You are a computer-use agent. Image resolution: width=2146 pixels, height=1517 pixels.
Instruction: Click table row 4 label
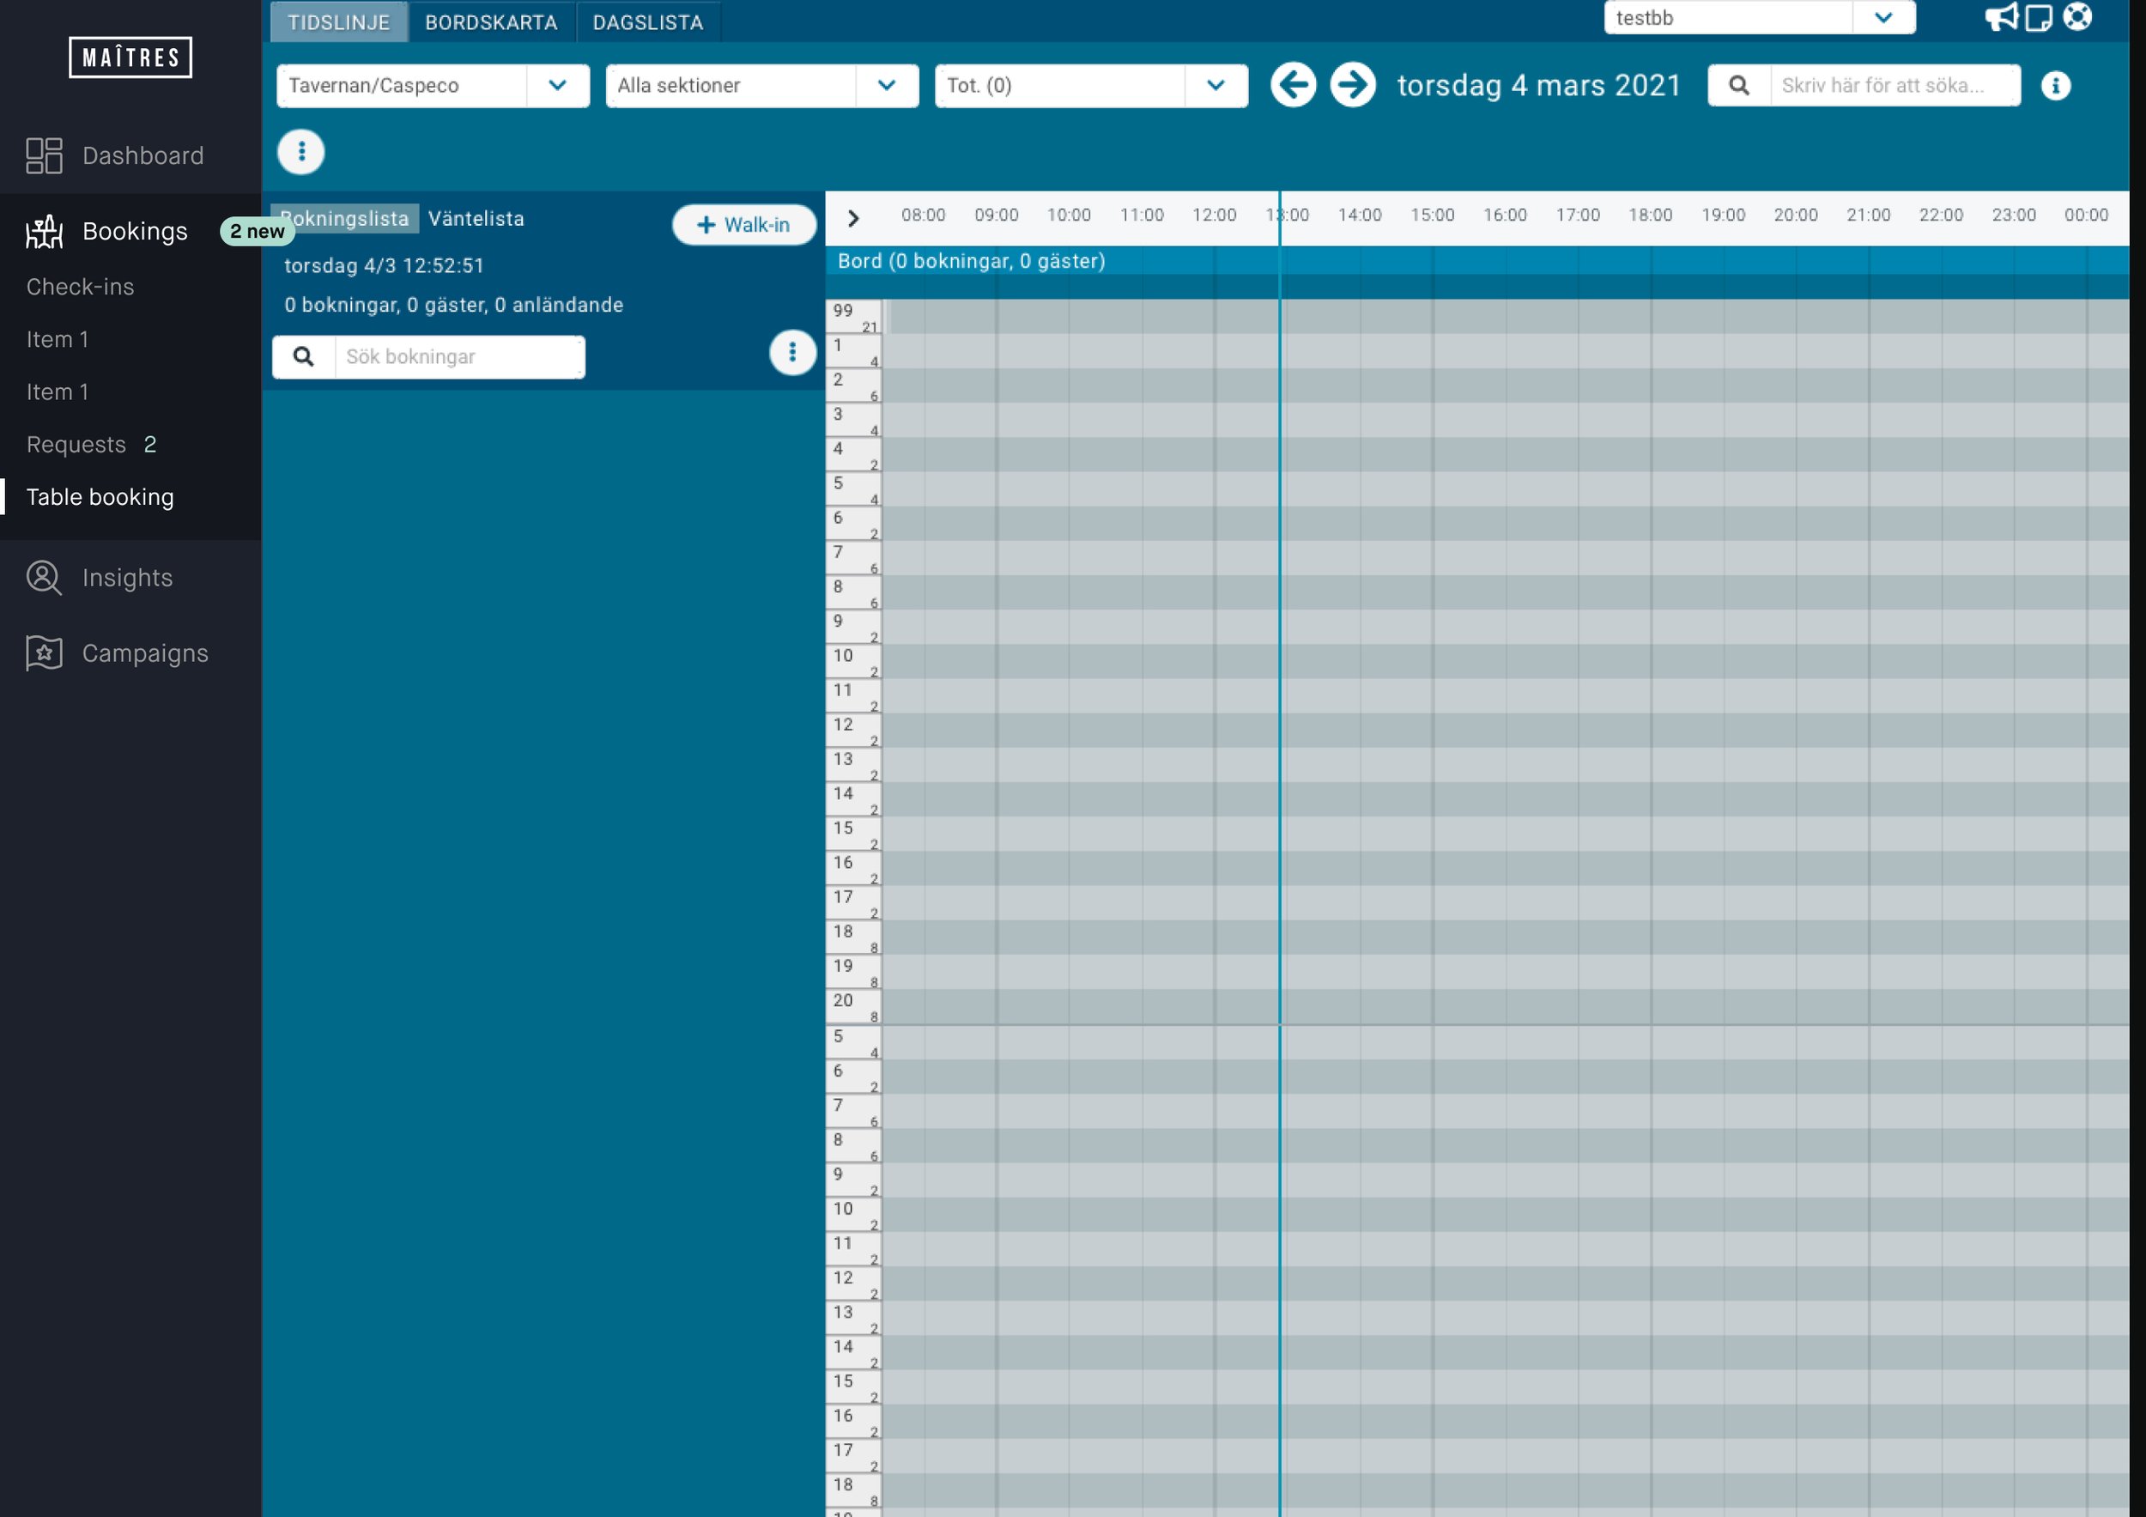tap(853, 455)
